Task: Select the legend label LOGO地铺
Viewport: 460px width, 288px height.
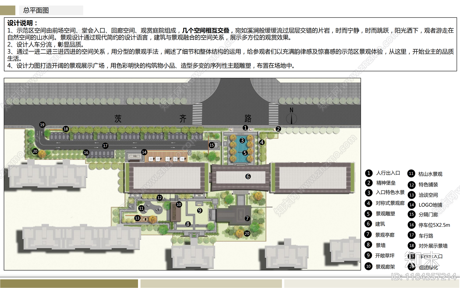Action: [430, 205]
